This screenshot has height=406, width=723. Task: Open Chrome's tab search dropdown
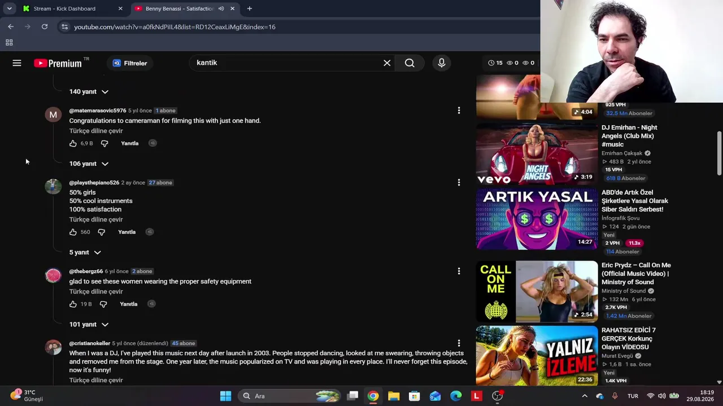pyautogui.click(x=9, y=8)
